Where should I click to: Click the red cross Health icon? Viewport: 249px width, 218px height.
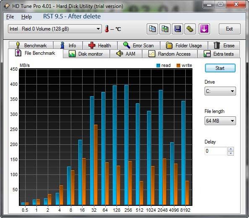tap(92, 45)
